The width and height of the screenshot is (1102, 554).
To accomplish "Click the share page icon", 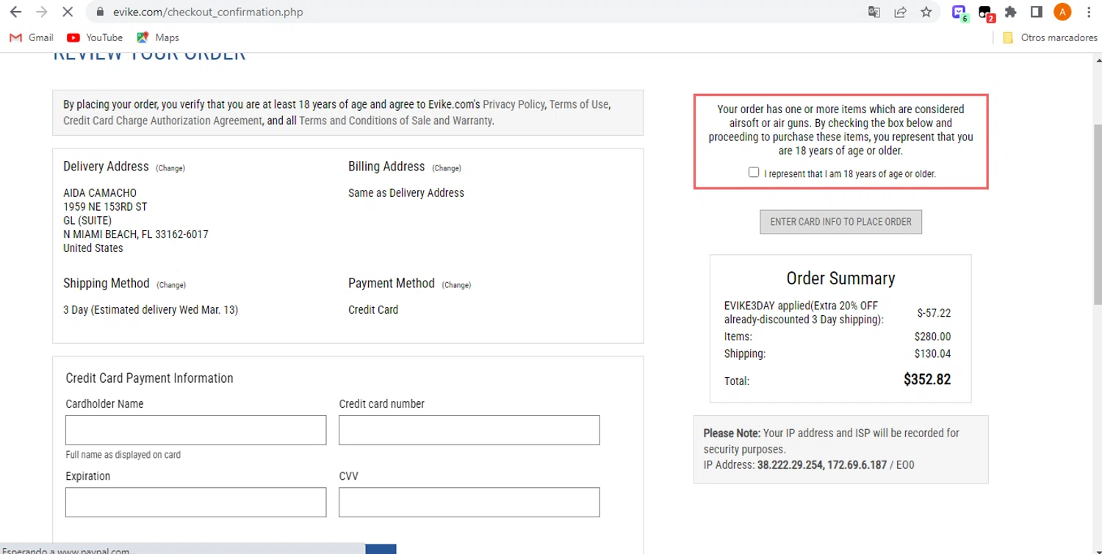I will pyautogui.click(x=900, y=12).
